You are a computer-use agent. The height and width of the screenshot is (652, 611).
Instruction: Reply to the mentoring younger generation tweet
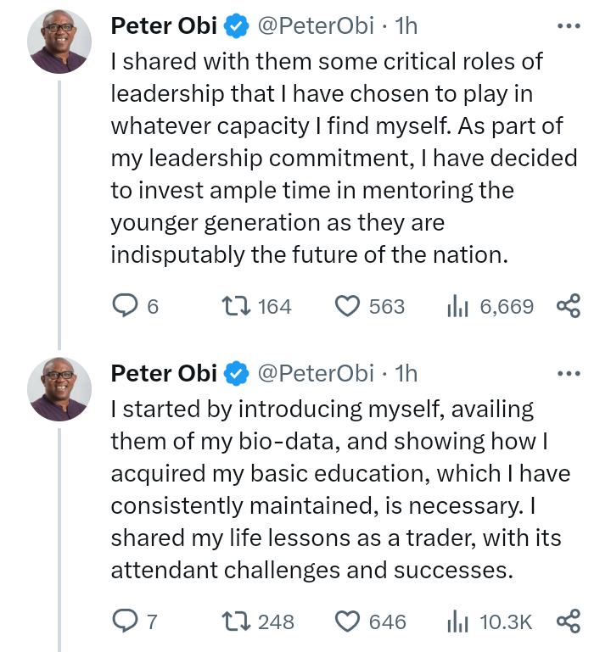point(126,306)
